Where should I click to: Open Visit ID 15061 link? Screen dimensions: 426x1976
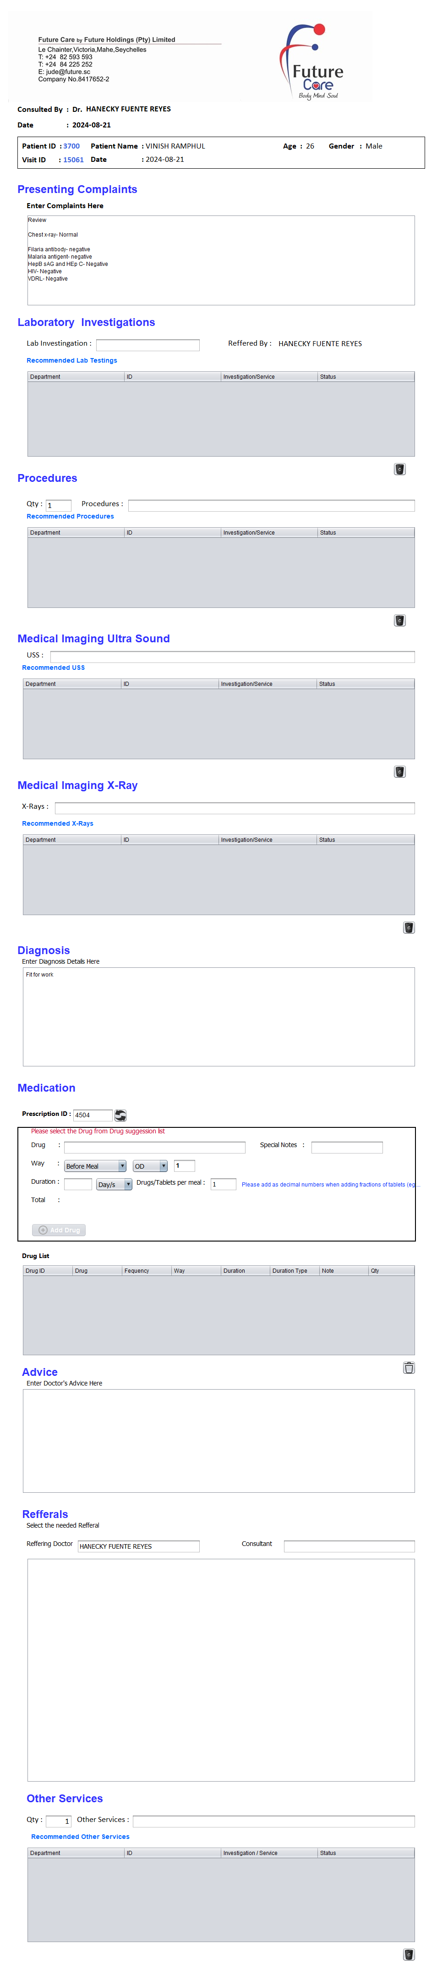pyautogui.click(x=74, y=160)
